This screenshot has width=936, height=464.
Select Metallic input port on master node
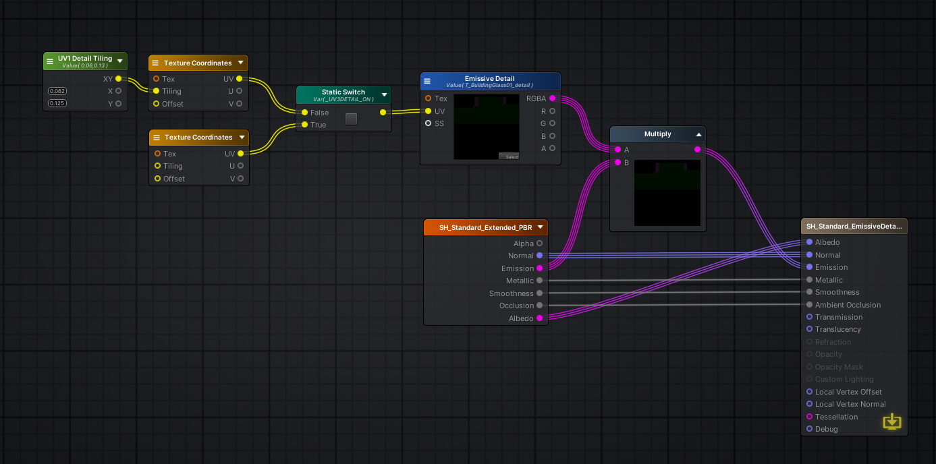click(809, 280)
